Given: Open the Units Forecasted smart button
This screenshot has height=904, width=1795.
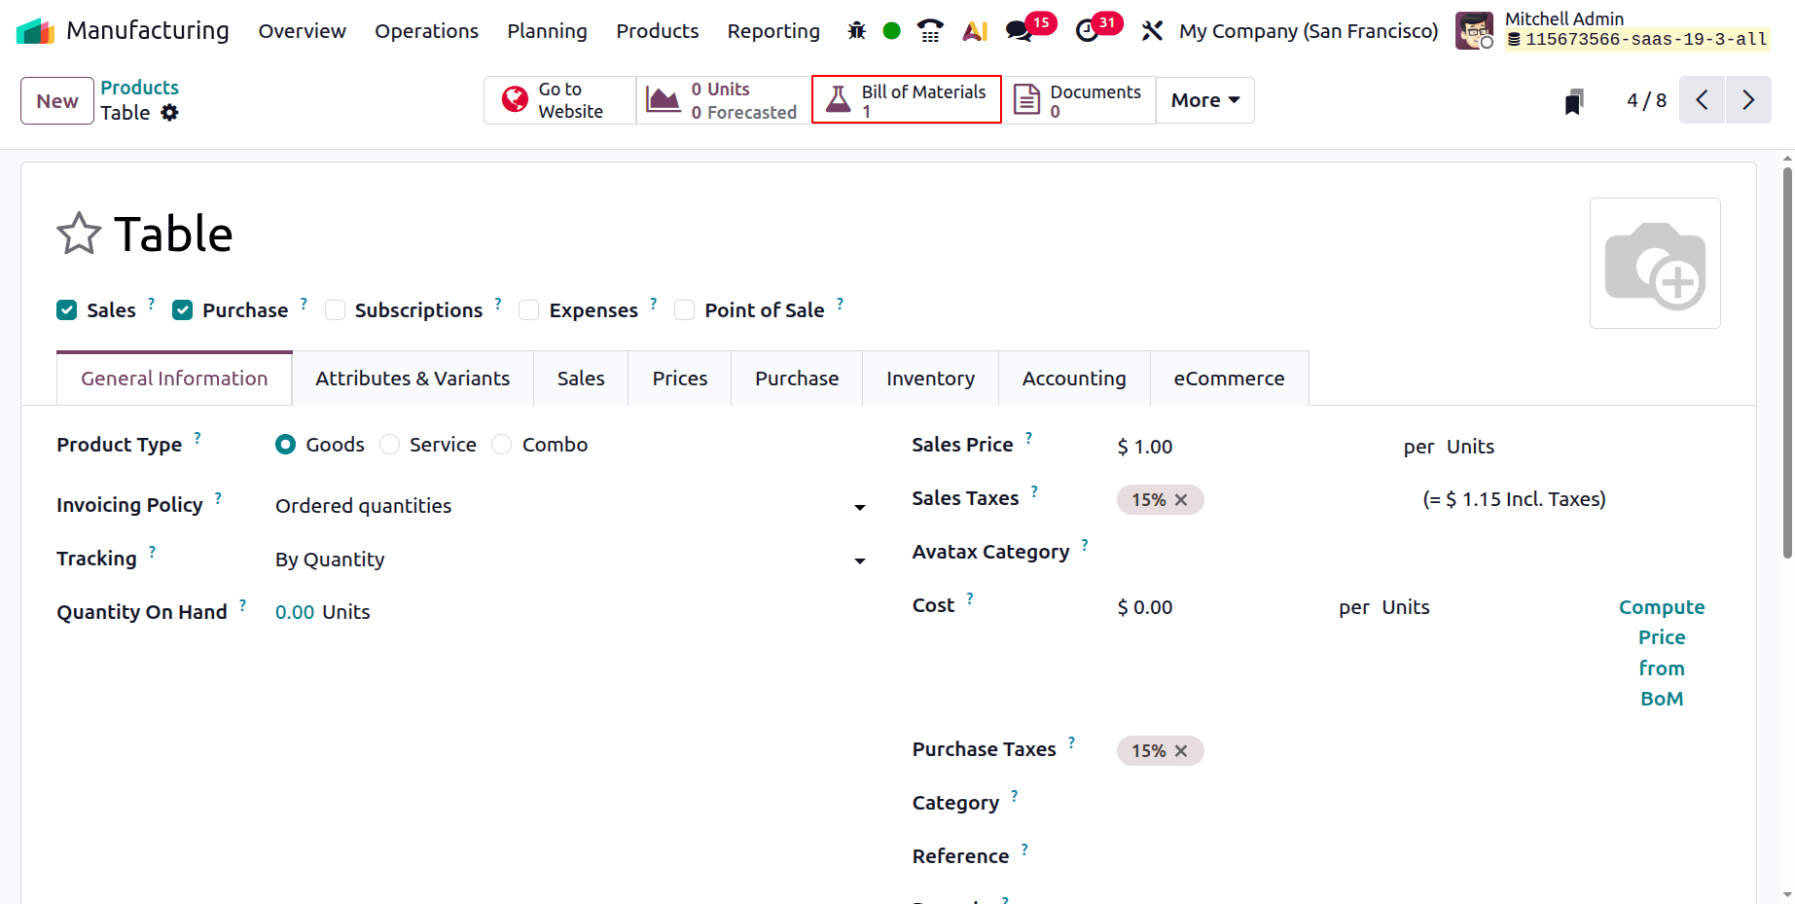Looking at the screenshot, I should [x=724, y=100].
